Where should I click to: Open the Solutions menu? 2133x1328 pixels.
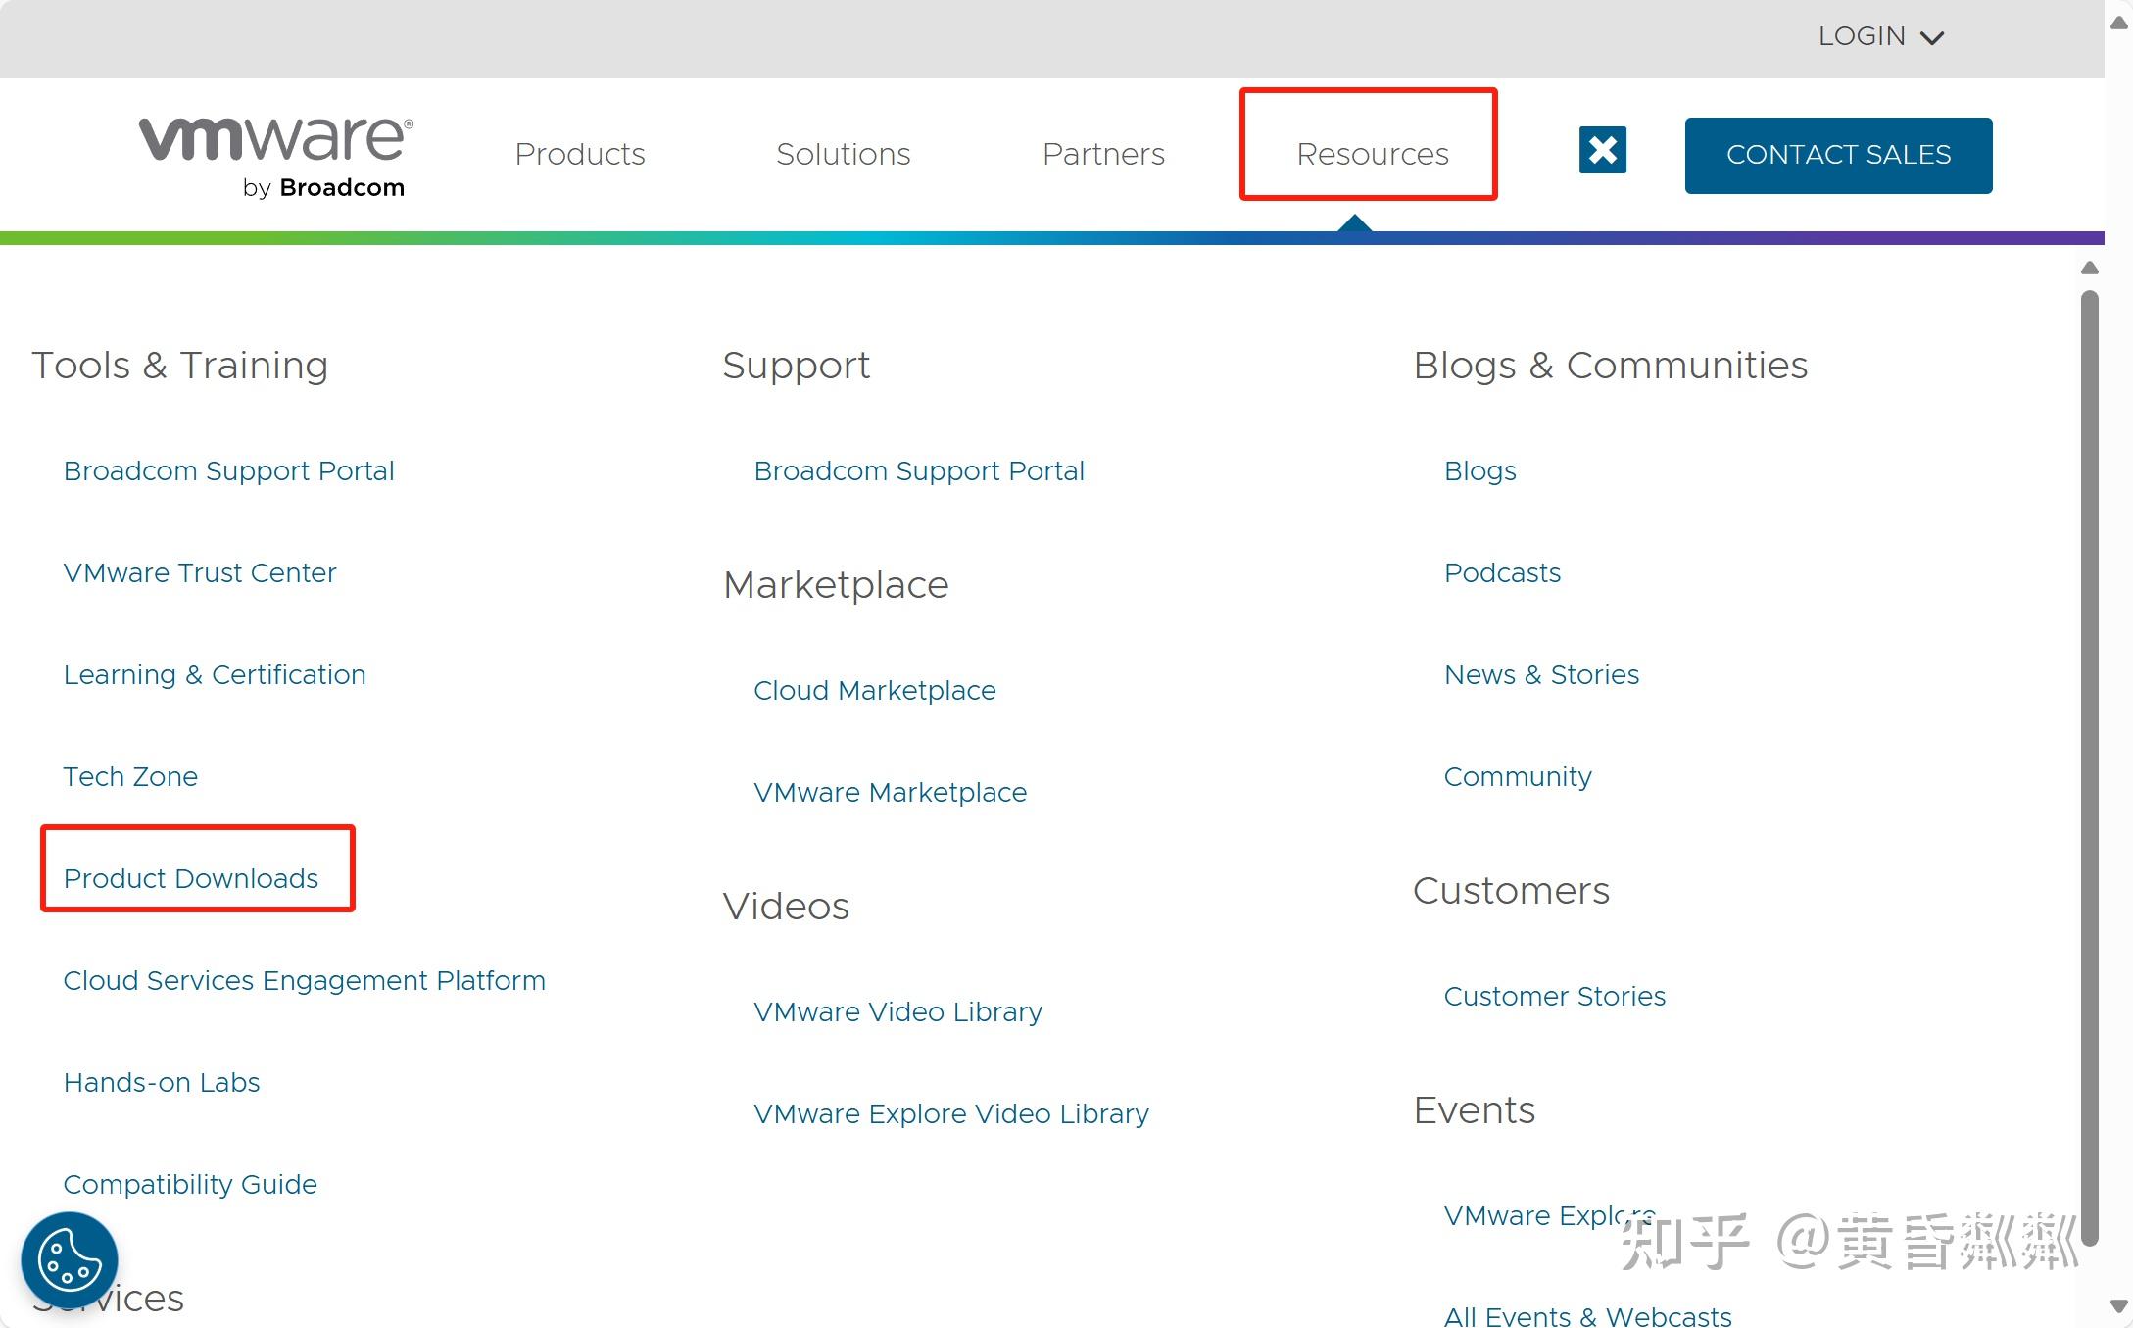point(843,154)
